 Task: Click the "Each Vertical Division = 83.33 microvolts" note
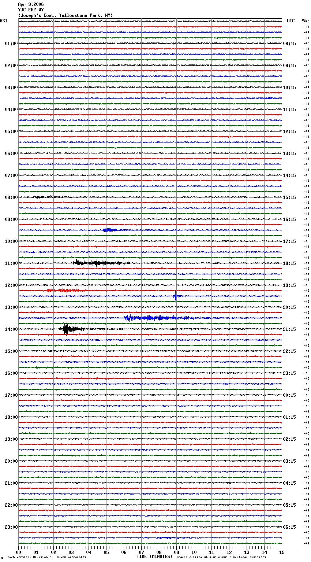(47, 557)
